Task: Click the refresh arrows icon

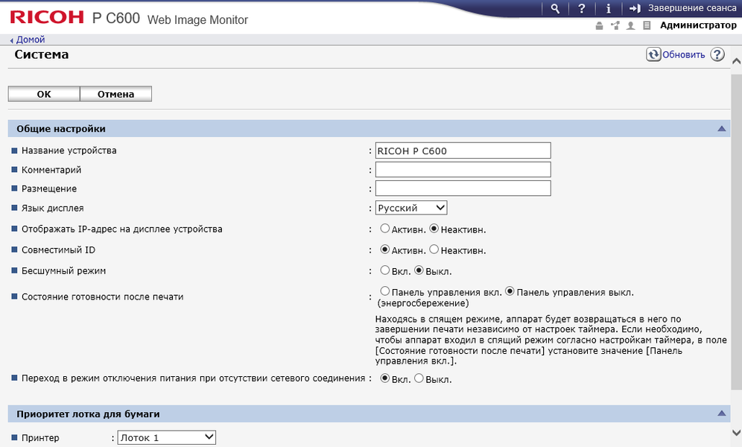Action: click(x=653, y=54)
